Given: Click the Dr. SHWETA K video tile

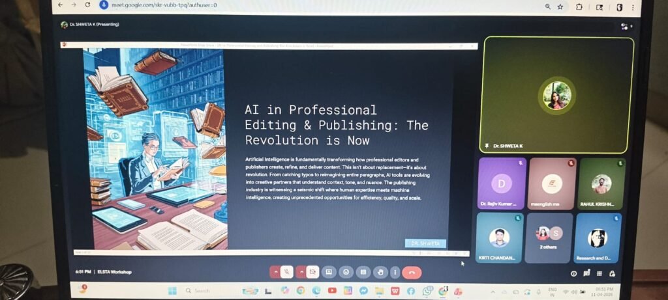Looking at the screenshot, I should pos(557,95).
